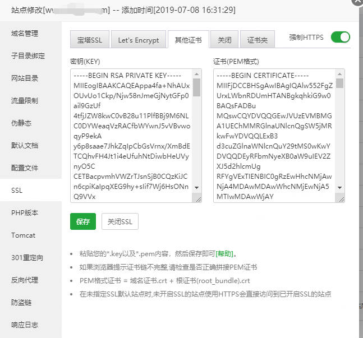Screen dimensions: 363x338
Task: Select 301重定向 in the sidebar
Action: tap(27, 258)
